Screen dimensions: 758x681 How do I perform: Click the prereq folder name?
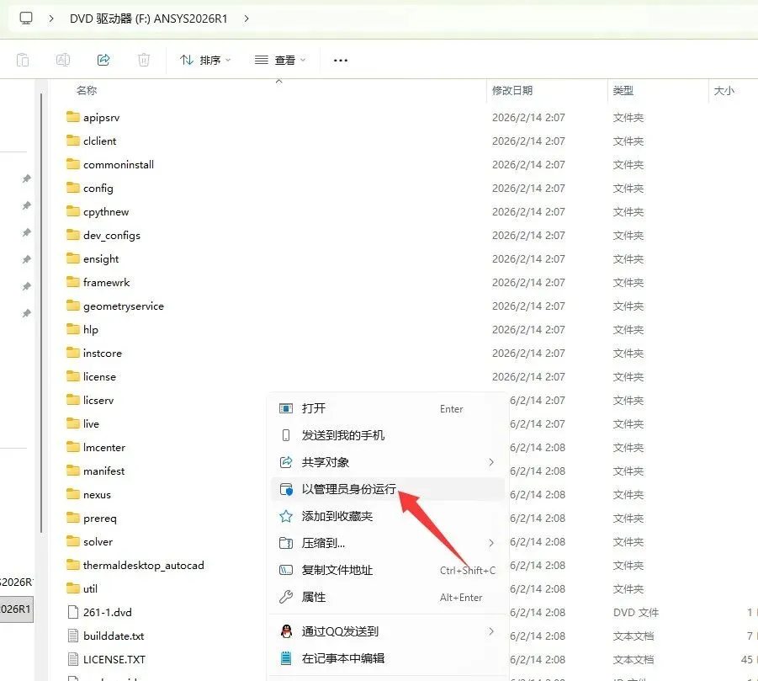(x=99, y=518)
